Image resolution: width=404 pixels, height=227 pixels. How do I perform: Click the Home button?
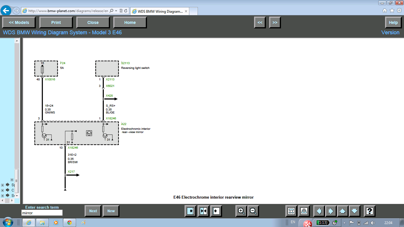[x=130, y=22]
